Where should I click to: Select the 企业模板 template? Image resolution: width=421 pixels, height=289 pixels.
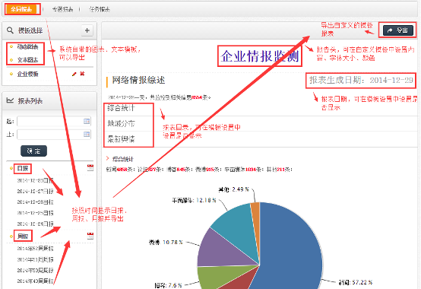click(27, 74)
